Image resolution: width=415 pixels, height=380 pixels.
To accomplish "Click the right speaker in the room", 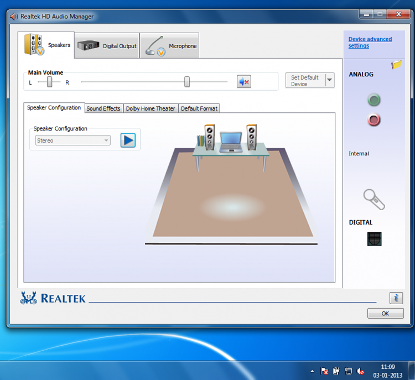I will click(x=251, y=137).
